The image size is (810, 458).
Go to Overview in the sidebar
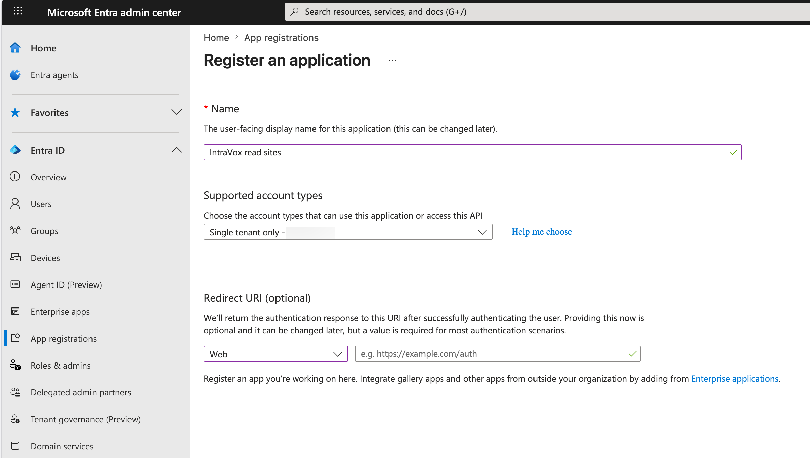pos(48,177)
